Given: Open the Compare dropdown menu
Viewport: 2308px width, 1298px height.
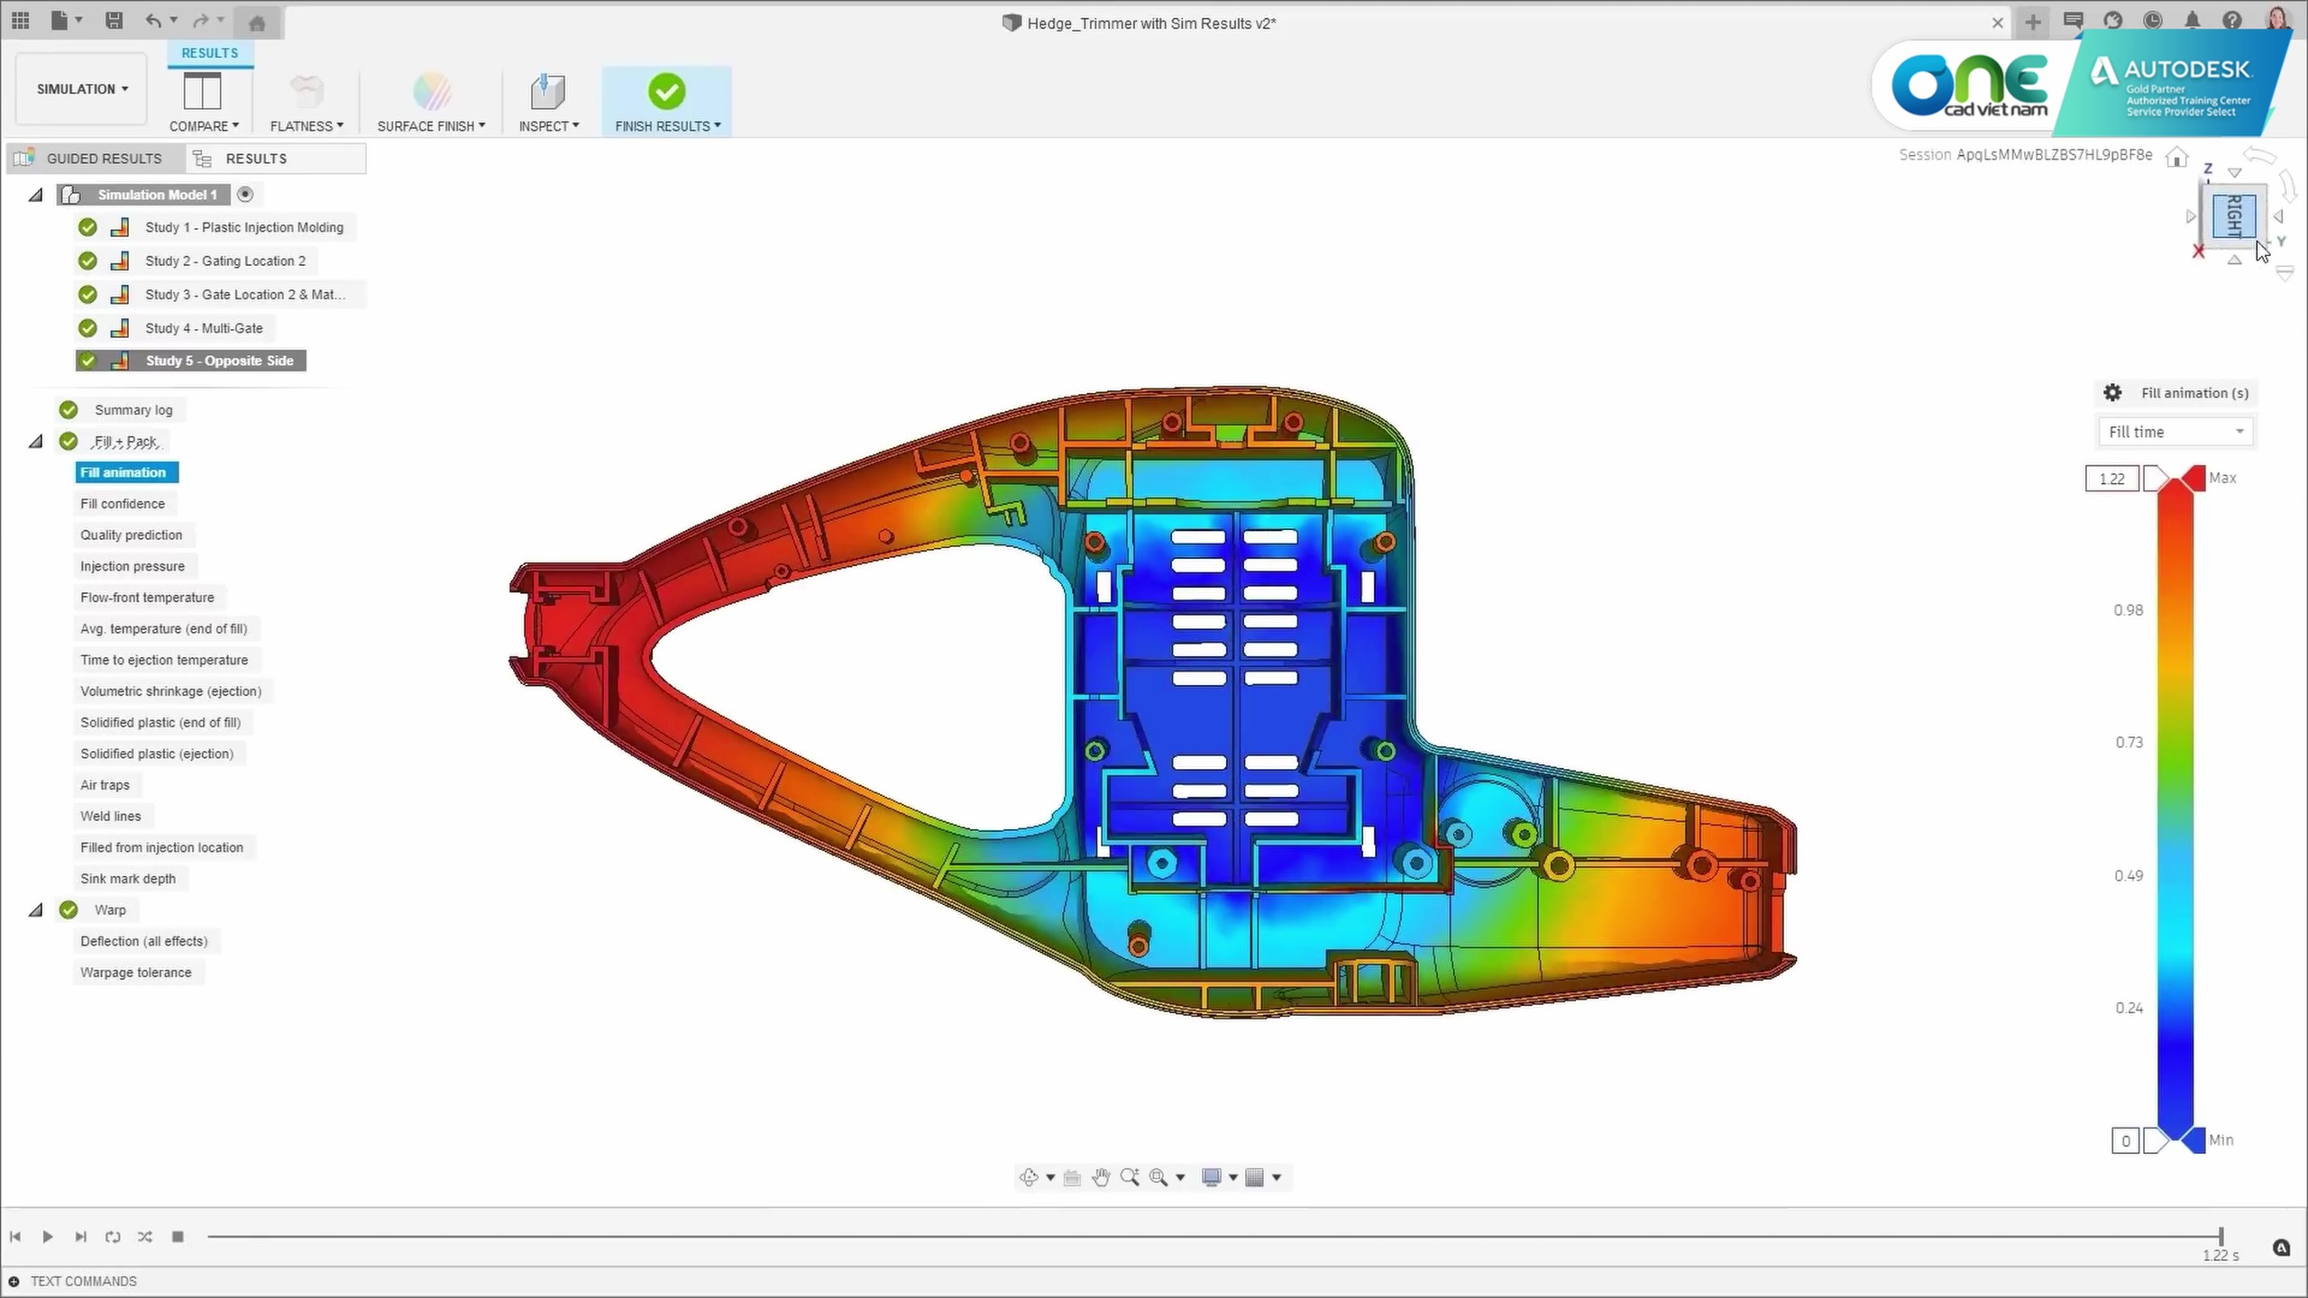Looking at the screenshot, I should pos(204,126).
